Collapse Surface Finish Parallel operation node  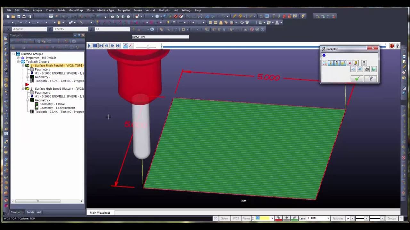click(23, 65)
